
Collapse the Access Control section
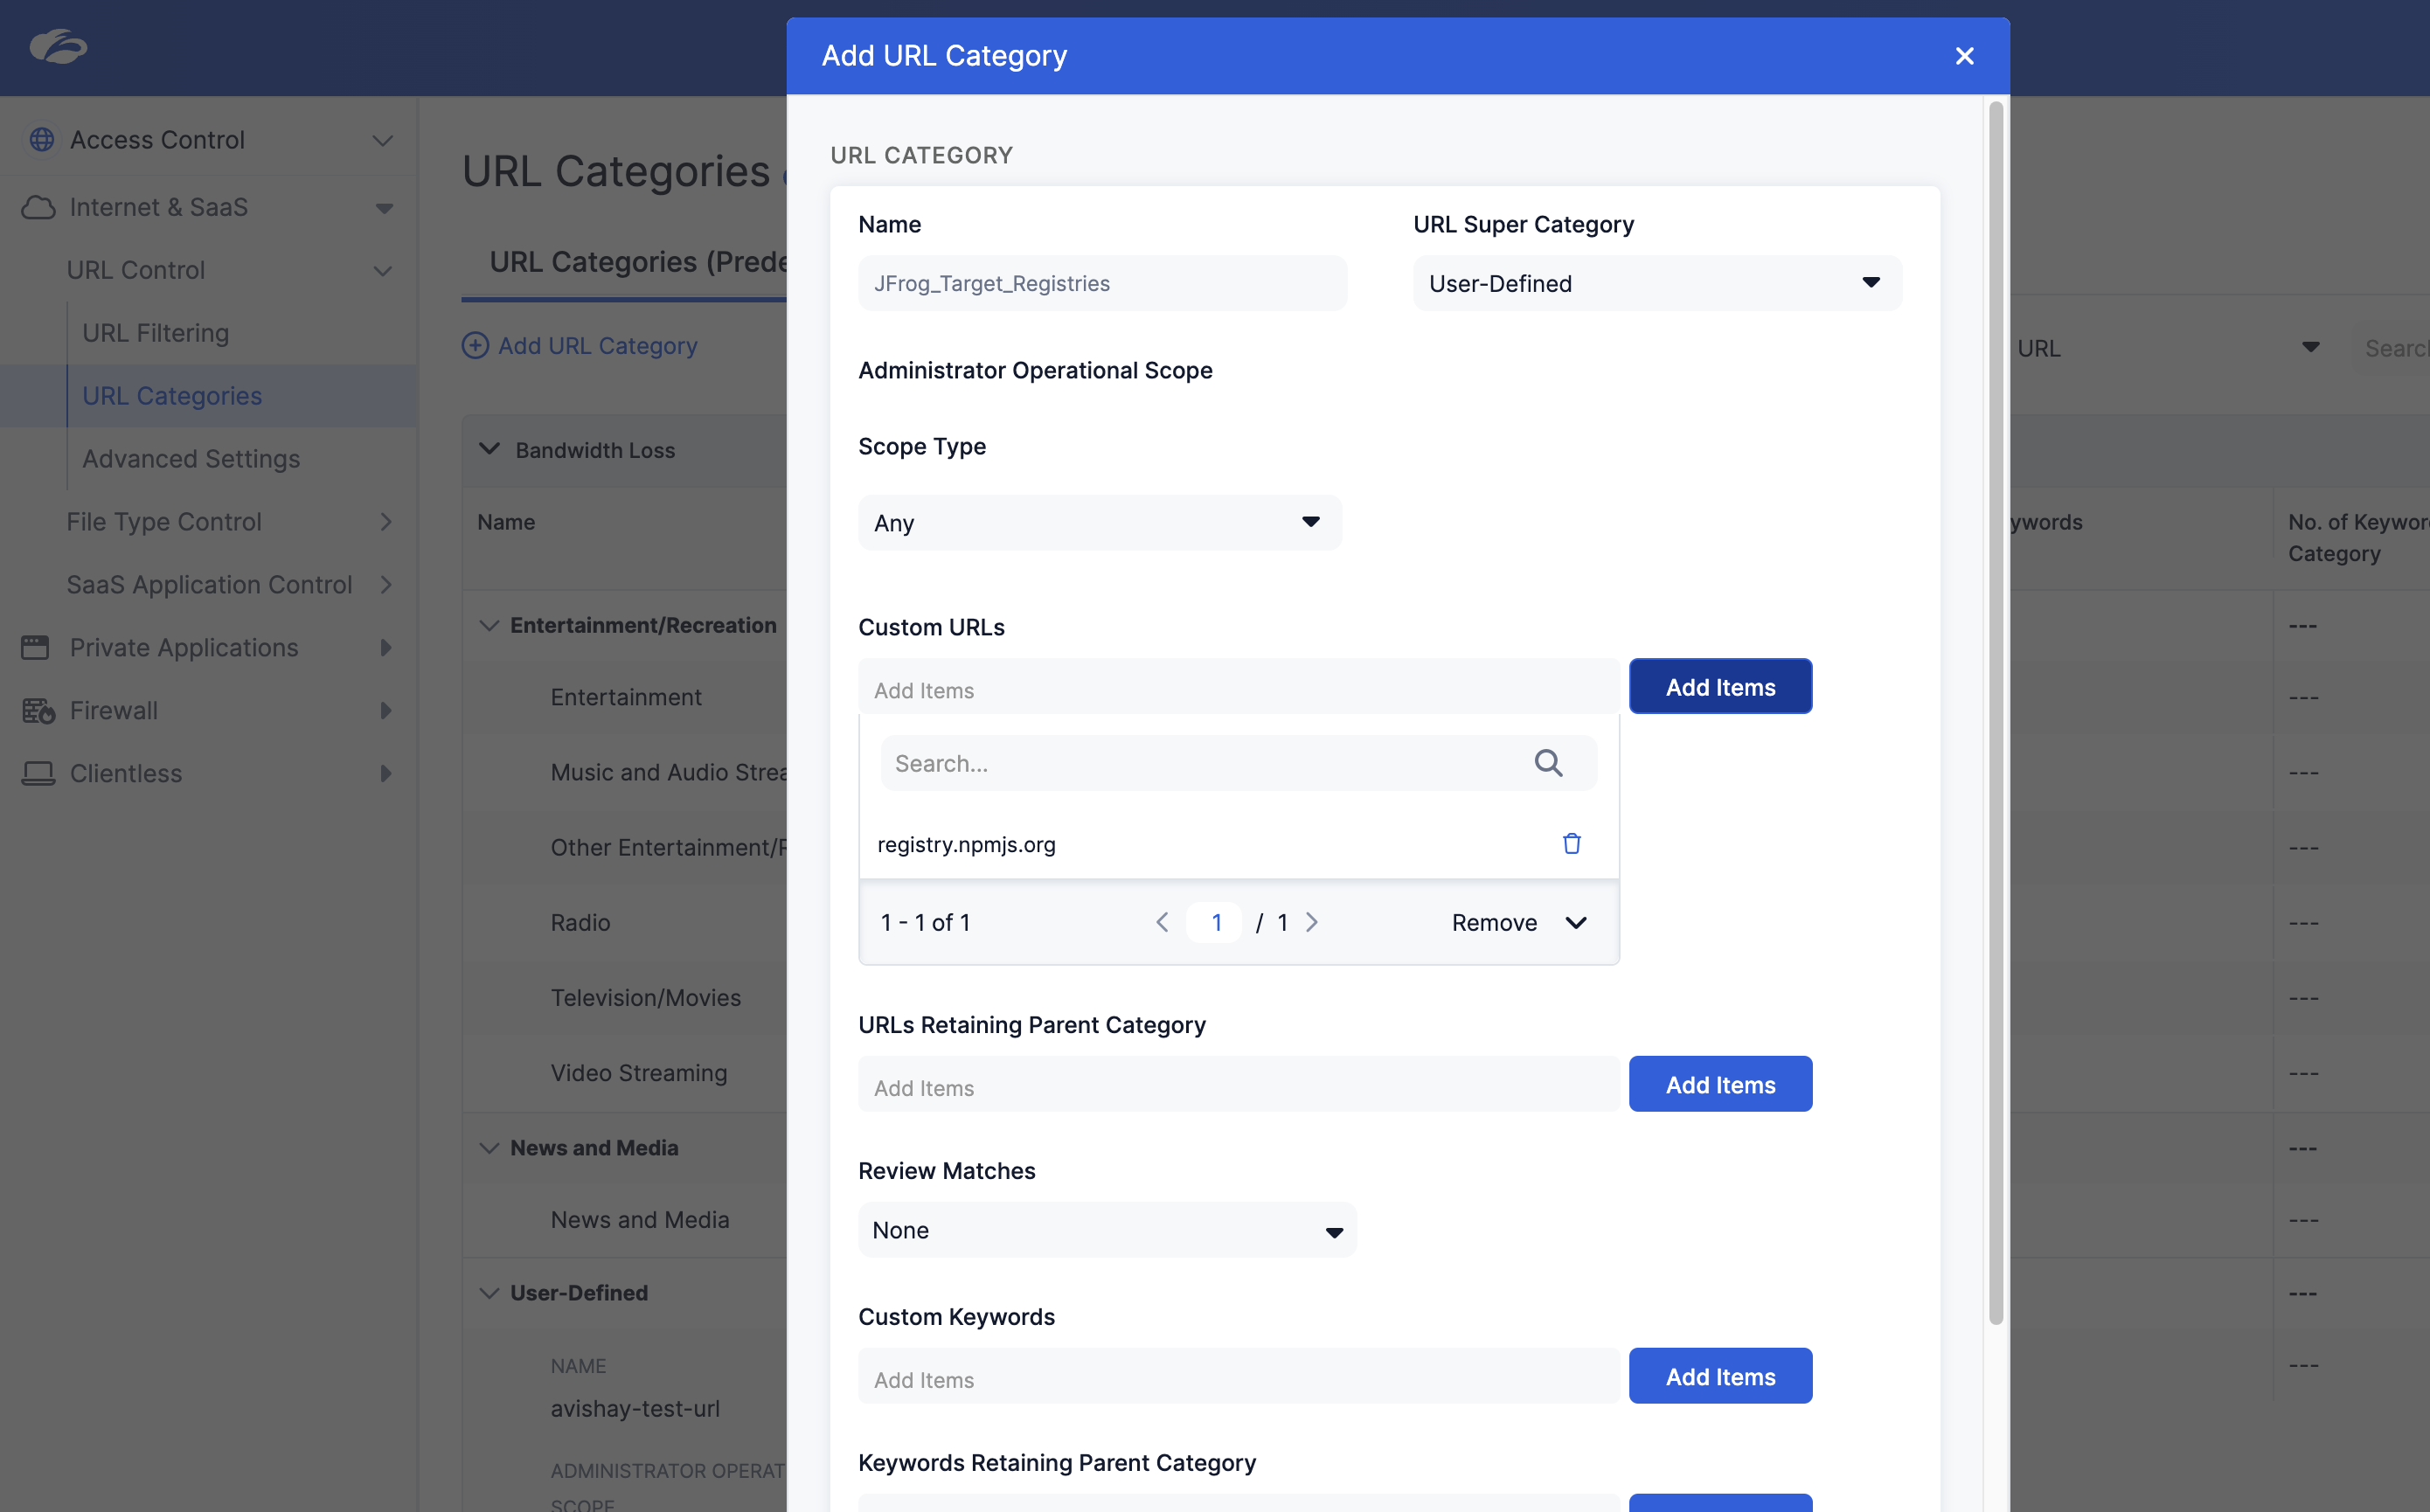[x=382, y=141]
